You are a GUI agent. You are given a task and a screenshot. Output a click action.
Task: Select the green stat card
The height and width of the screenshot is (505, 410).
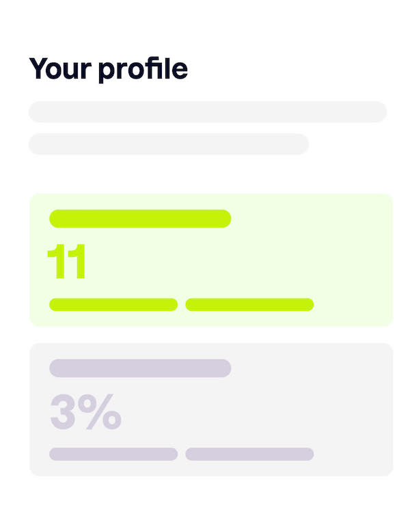[211, 260]
